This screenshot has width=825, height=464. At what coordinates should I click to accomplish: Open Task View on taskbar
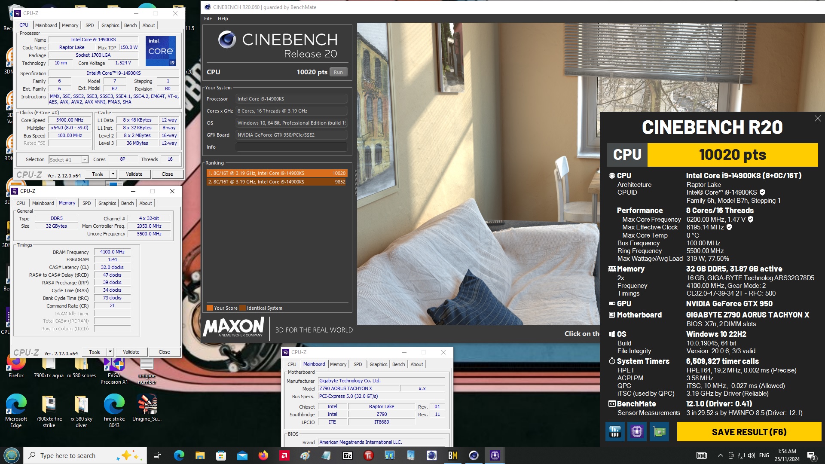157,455
